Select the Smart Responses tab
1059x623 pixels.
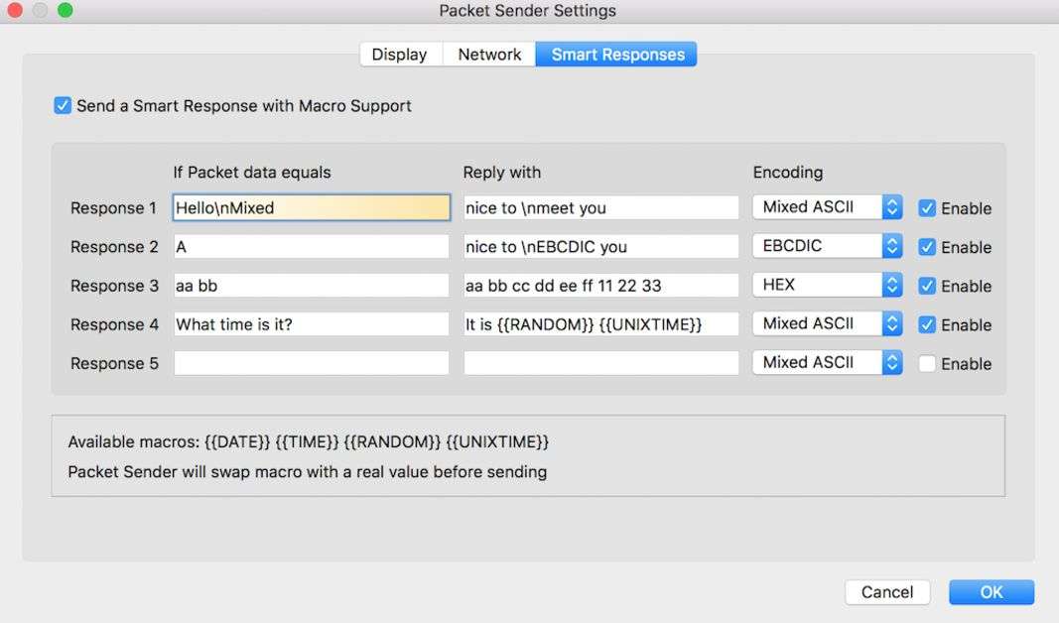pos(616,54)
